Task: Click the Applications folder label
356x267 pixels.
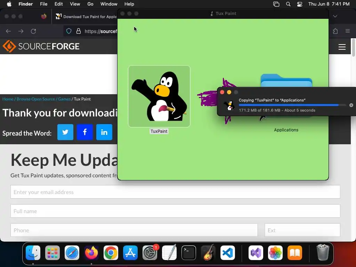Action: coord(286,130)
